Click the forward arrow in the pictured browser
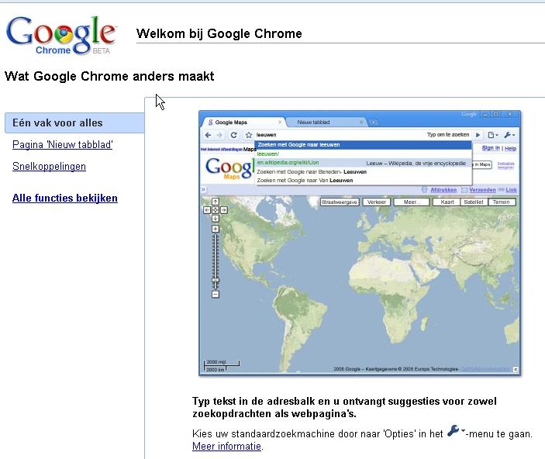Viewport: 545px width, 459px height. pyautogui.click(x=219, y=135)
